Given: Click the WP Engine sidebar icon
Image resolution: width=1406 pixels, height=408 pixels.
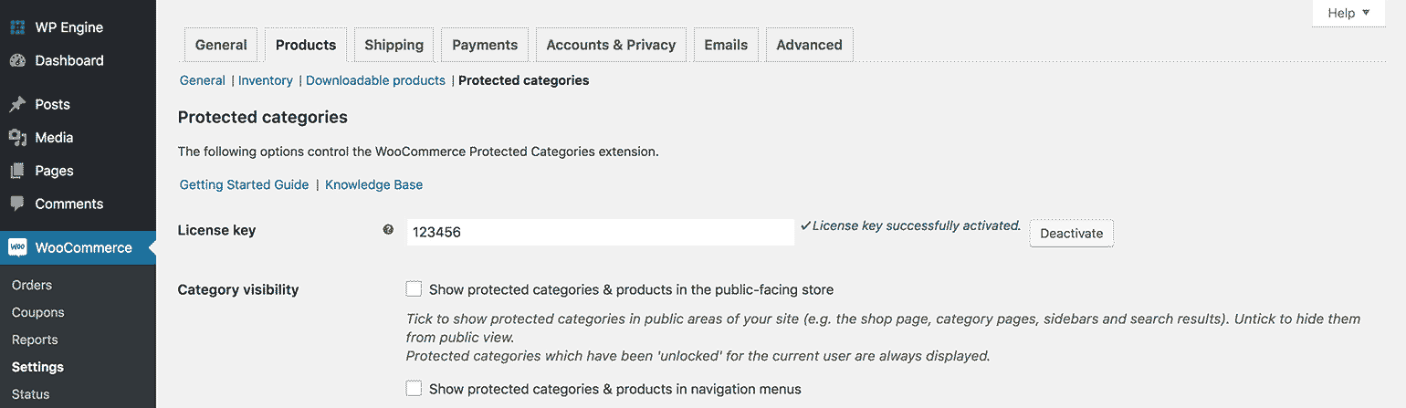Looking at the screenshot, I should click(17, 27).
